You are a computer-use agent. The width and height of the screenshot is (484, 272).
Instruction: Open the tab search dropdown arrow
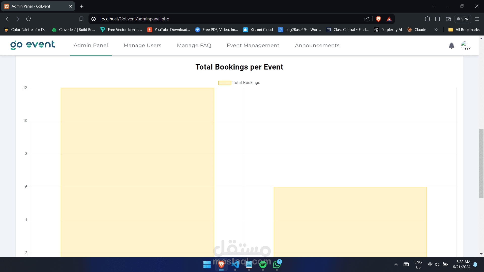click(433, 6)
